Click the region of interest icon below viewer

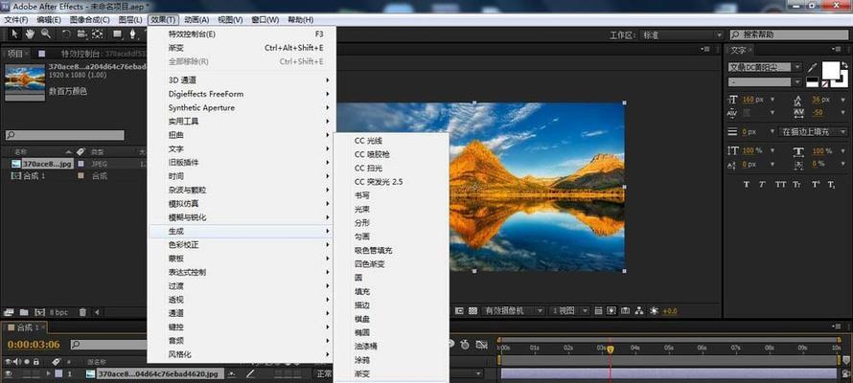click(458, 311)
